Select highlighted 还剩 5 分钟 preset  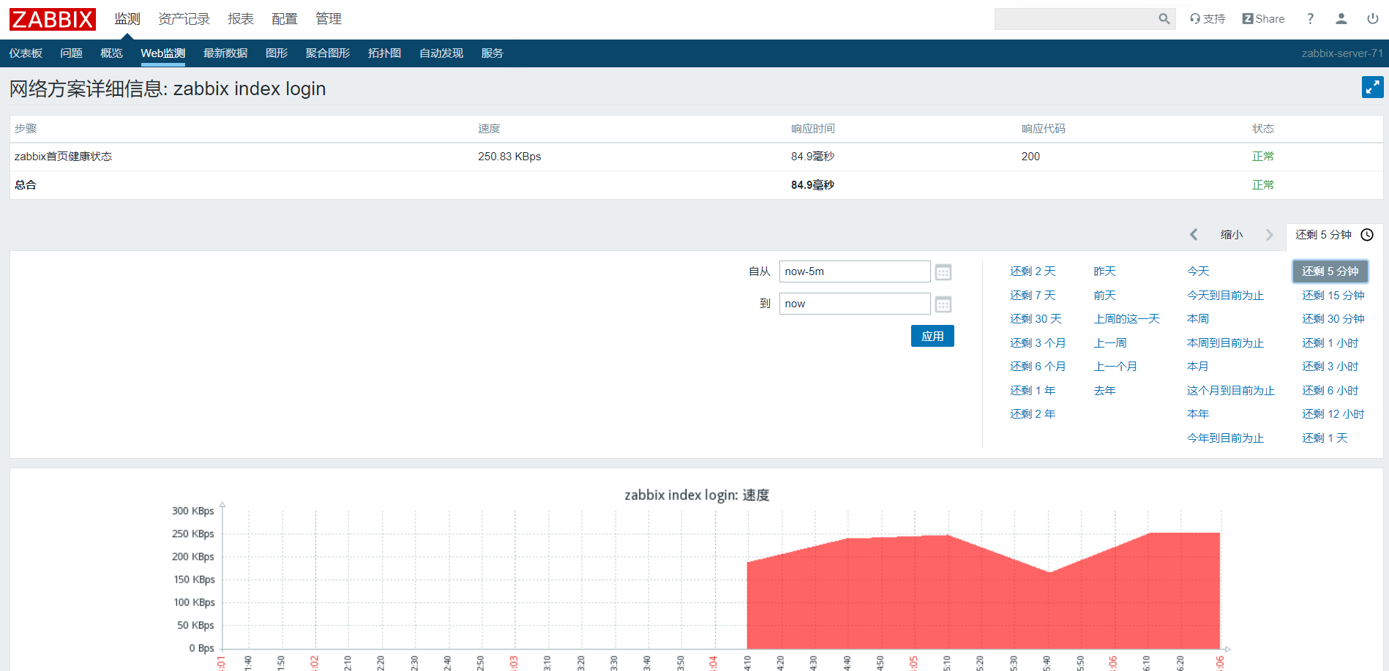[x=1330, y=271]
